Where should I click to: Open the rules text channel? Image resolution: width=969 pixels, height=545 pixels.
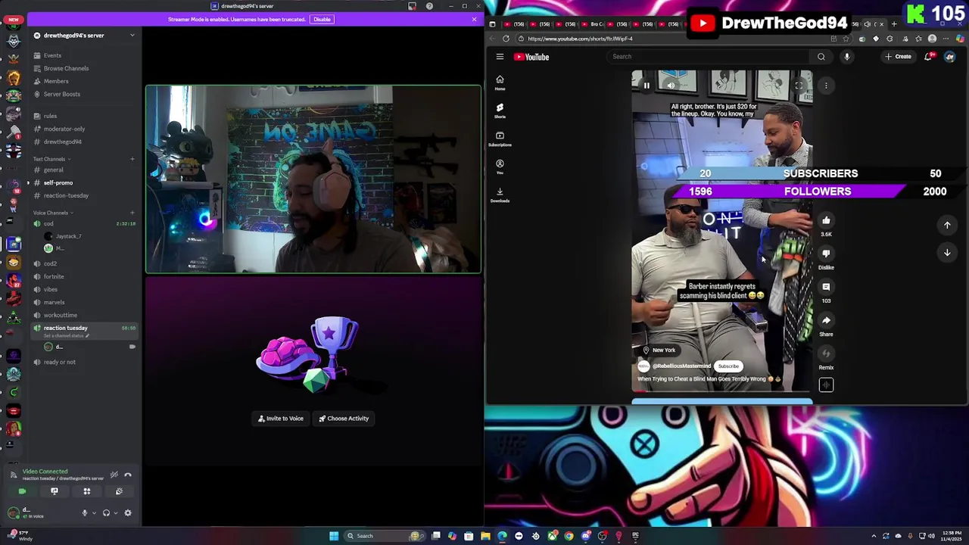coord(50,116)
